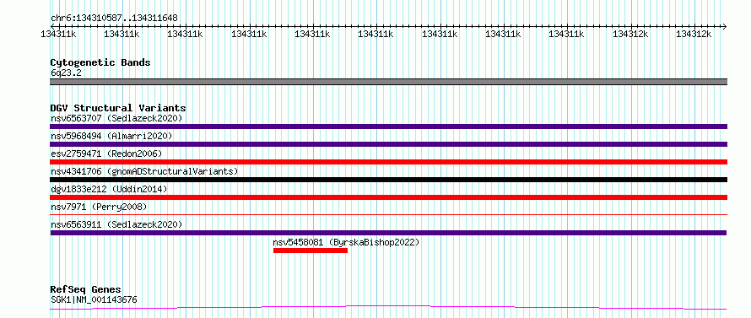The width and height of the screenshot is (751, 318).
Task: Click the red bar under dgv1833e212
Action: point(388,197)
